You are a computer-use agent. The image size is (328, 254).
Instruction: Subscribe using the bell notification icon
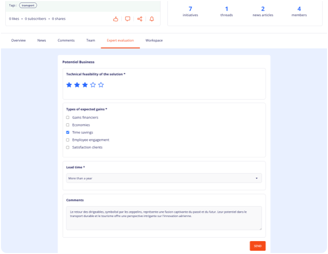(x=152, y=19)
